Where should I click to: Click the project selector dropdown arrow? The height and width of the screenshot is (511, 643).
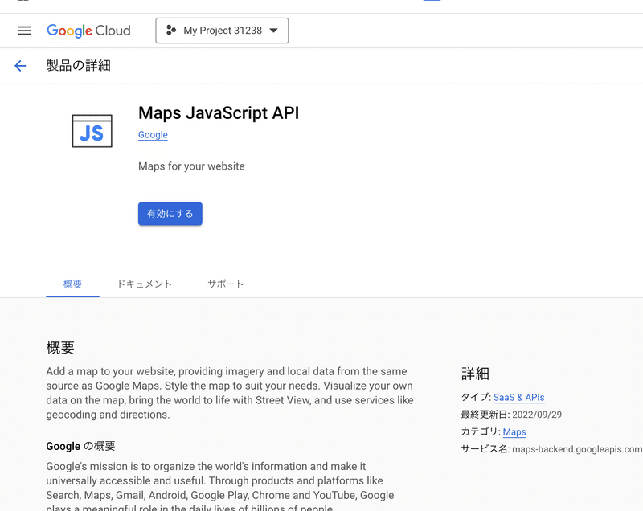273,31
